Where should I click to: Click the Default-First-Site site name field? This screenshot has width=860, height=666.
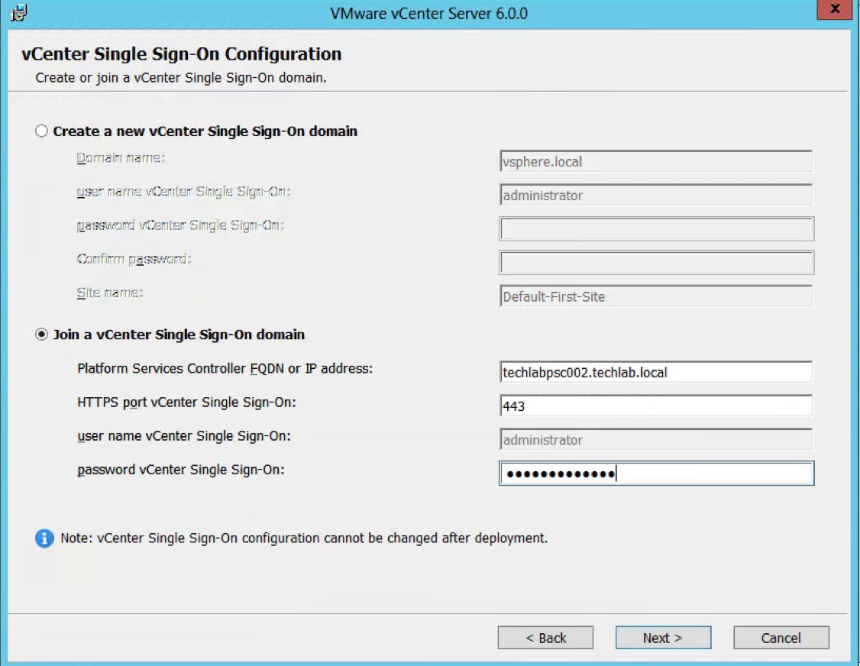coord(656,296)
